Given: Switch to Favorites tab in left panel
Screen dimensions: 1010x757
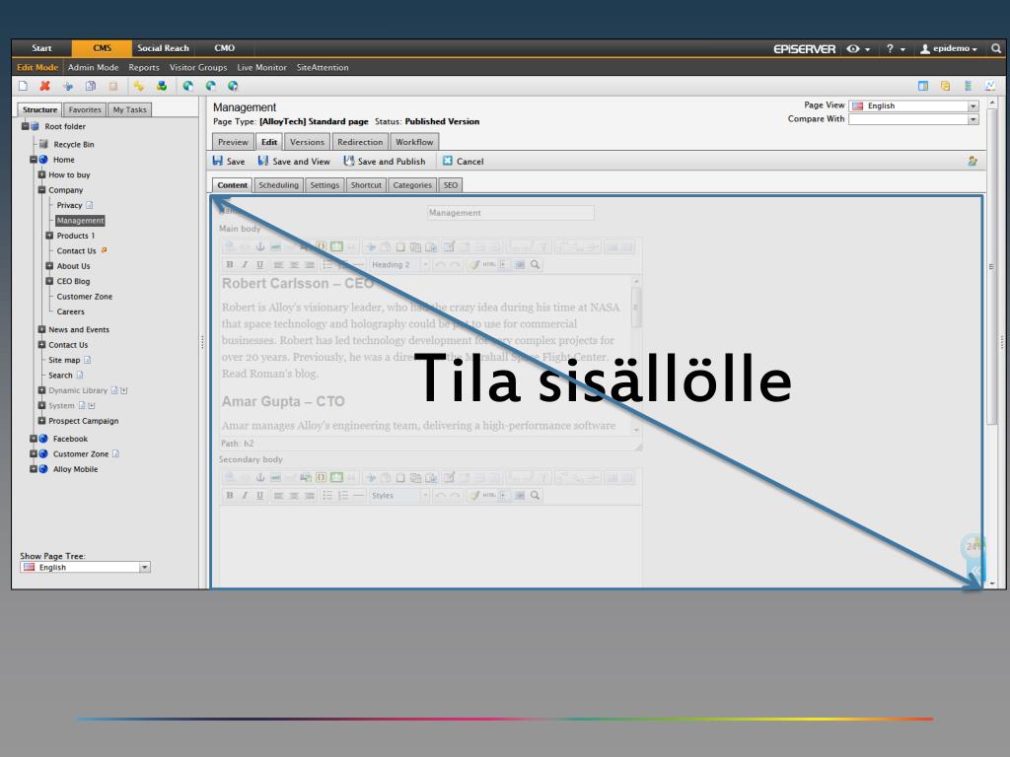Looking at the screenshot, I should coord(85,110).
